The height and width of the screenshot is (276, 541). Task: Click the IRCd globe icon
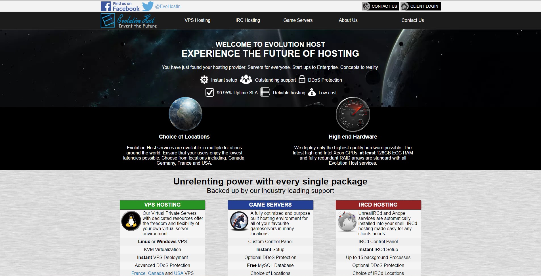(347, 221)
